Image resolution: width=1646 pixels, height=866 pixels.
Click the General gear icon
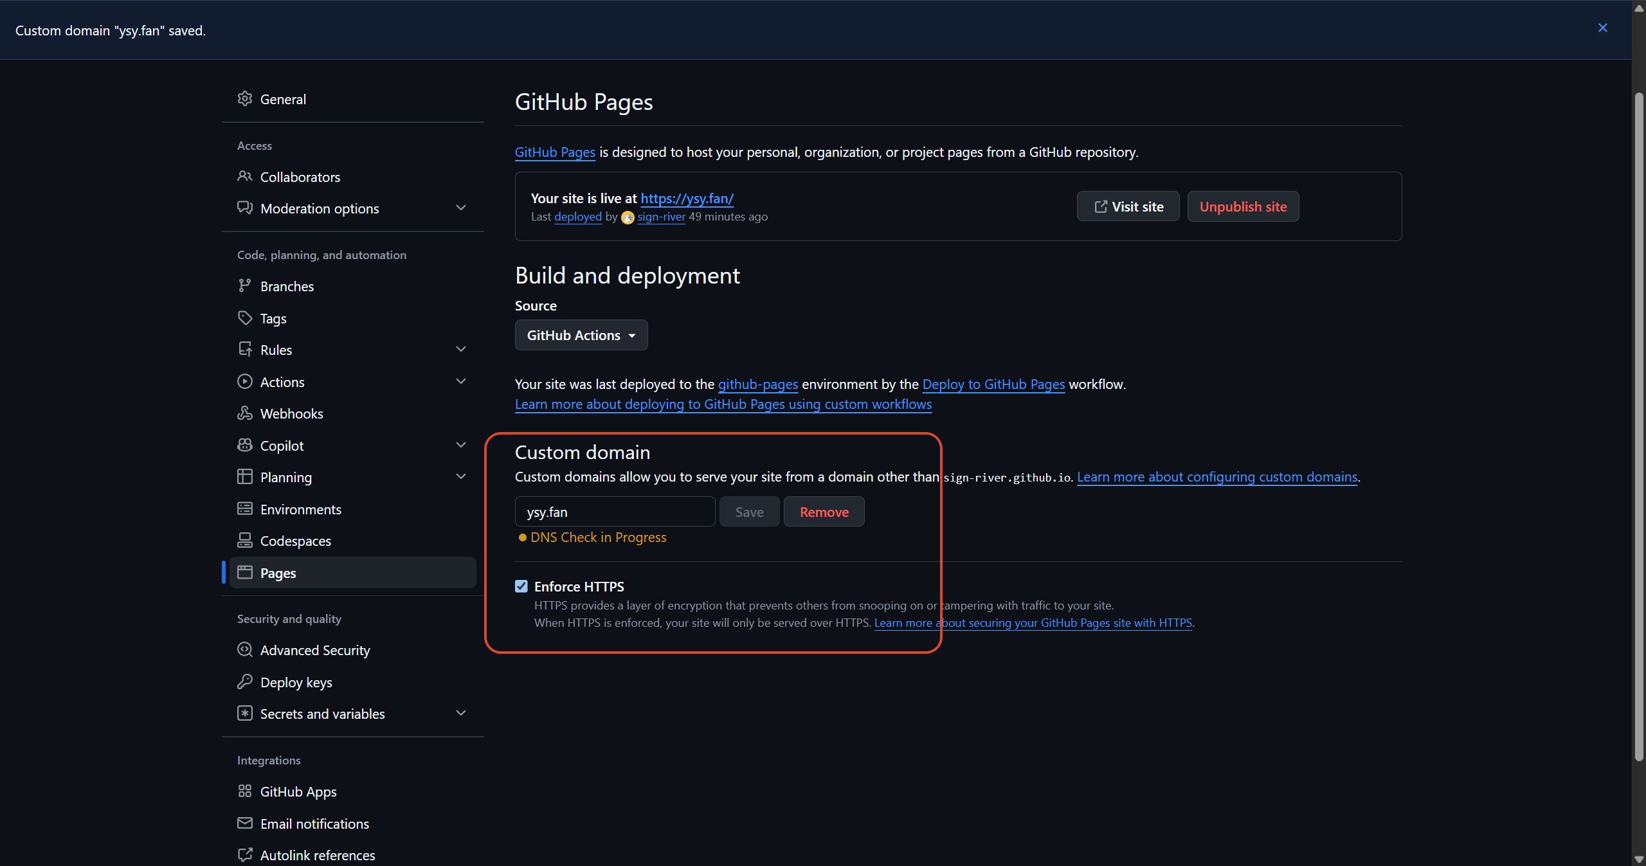[x=245, y=99]
